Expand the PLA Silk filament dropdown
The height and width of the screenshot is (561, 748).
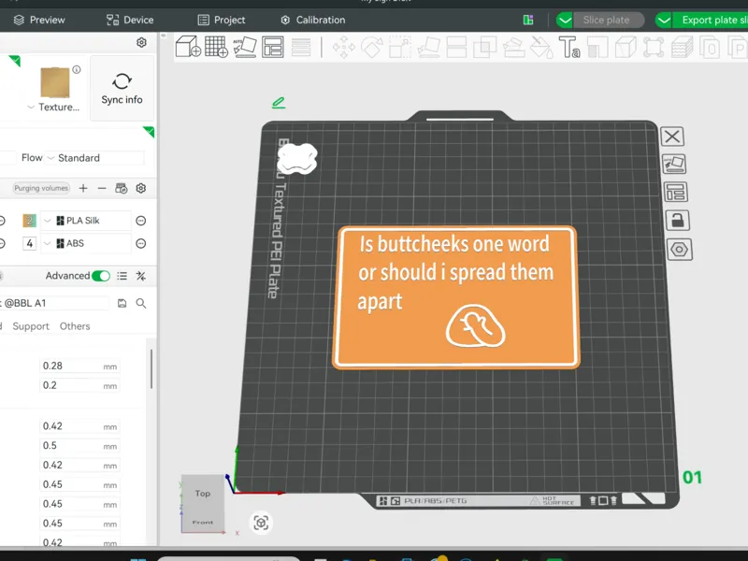[x=48, y=221]
